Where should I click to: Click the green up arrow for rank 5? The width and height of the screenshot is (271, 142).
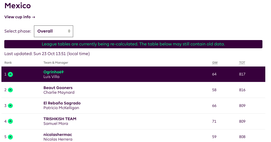[x=10, y=137]
